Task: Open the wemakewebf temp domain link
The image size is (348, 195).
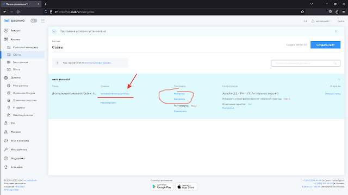Action: [x=115, y=94]
